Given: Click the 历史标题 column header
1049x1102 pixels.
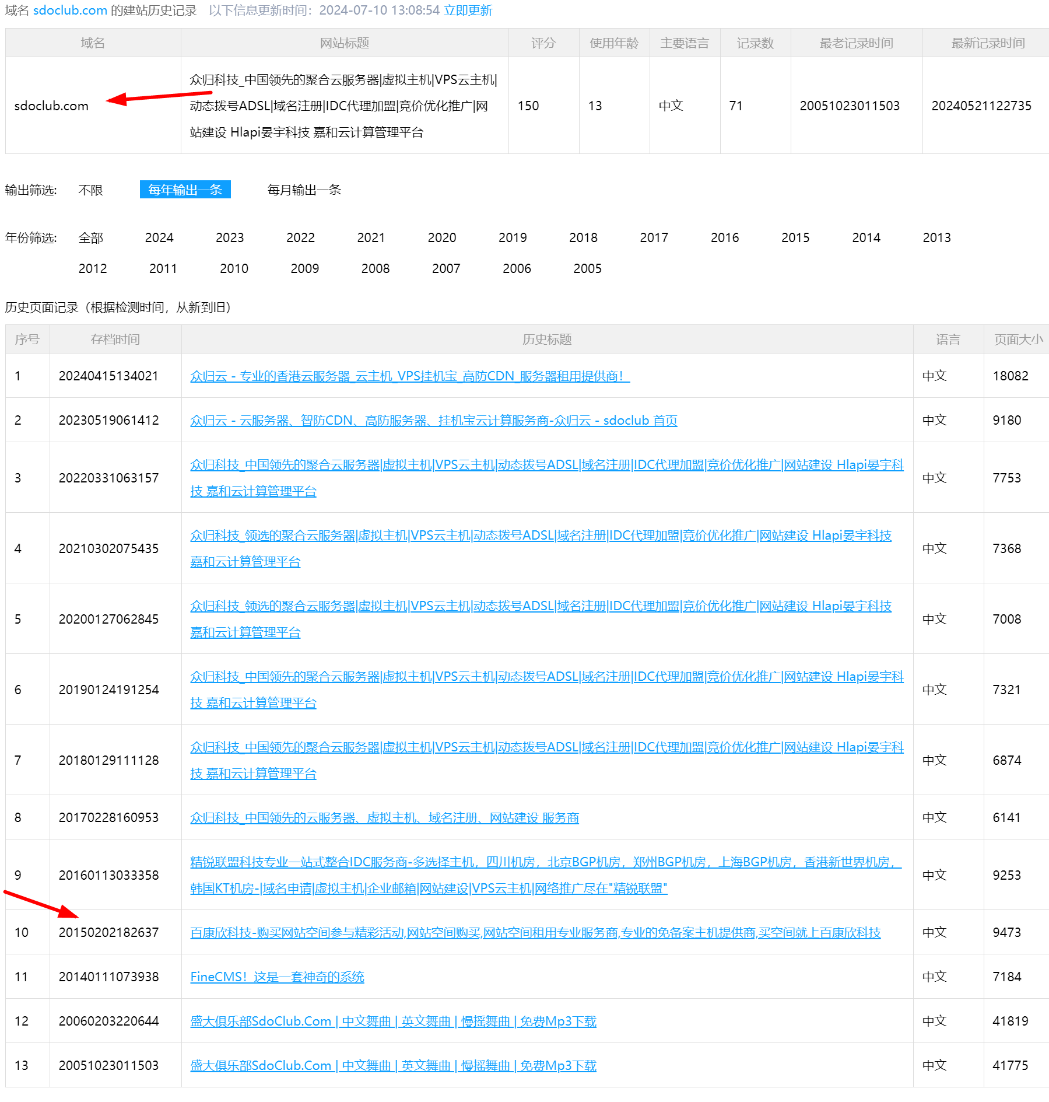Looking at the screenshot, I should 547,340.
